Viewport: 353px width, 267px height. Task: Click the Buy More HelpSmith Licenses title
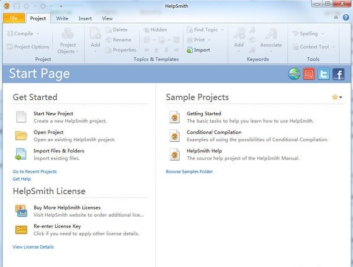pyautogui.click(x=67, y=207)
